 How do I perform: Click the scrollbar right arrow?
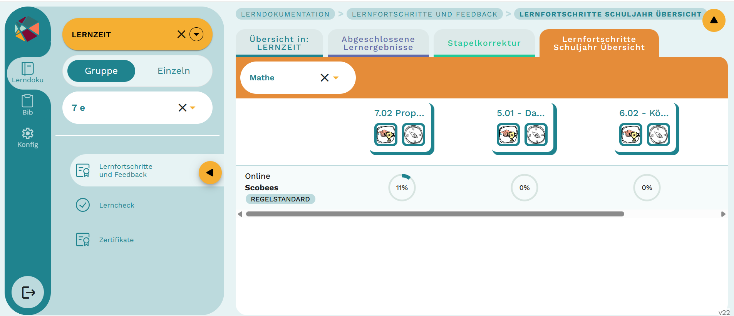723,214
